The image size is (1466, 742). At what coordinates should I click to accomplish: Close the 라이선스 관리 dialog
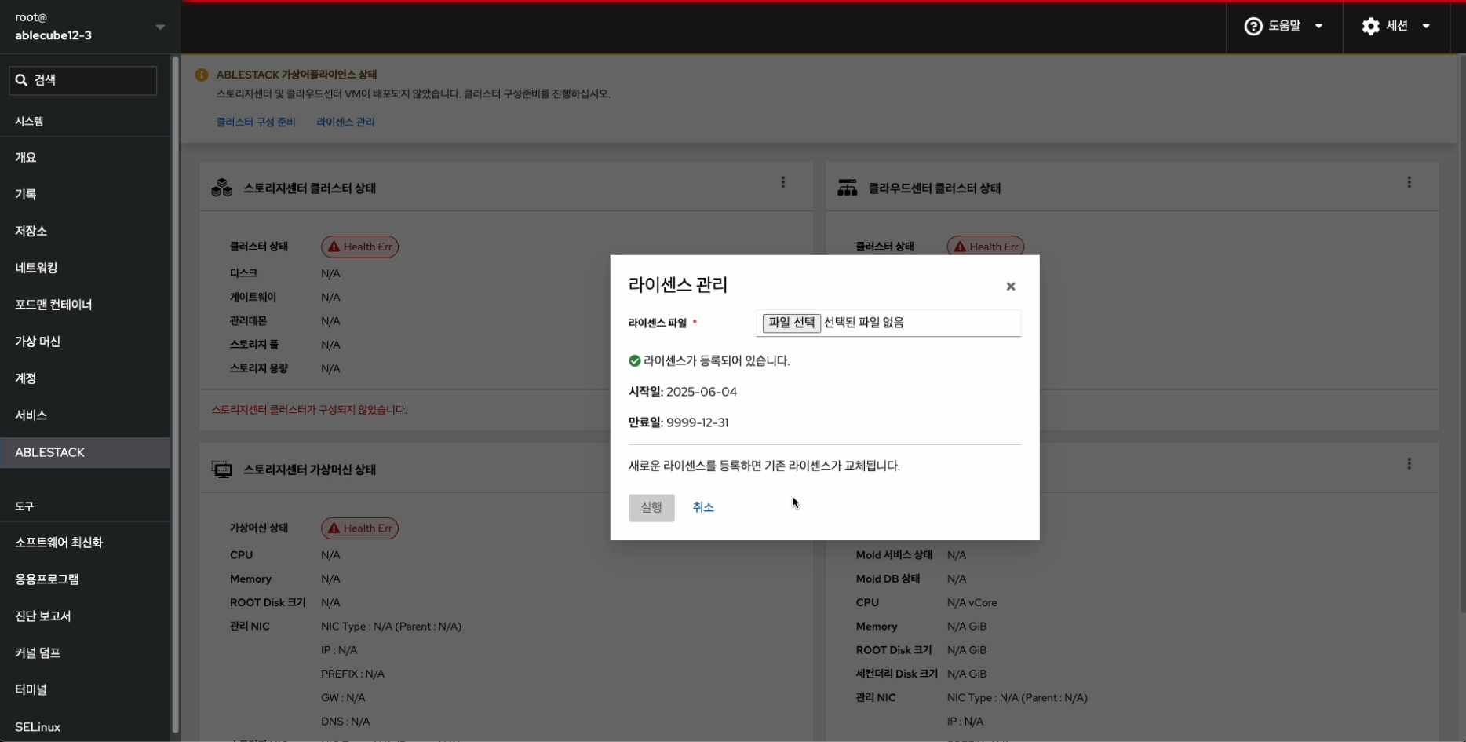coord(1010,287)
